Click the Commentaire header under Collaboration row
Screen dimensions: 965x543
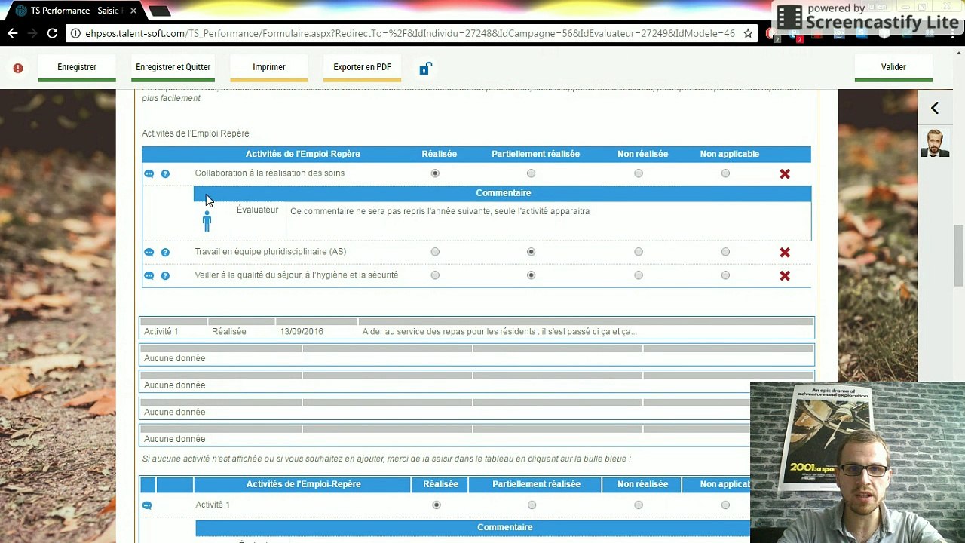[x=503, y=193]
